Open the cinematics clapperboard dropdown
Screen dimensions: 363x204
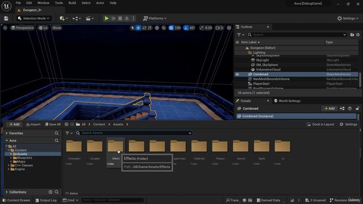click(x=90, y=19)
